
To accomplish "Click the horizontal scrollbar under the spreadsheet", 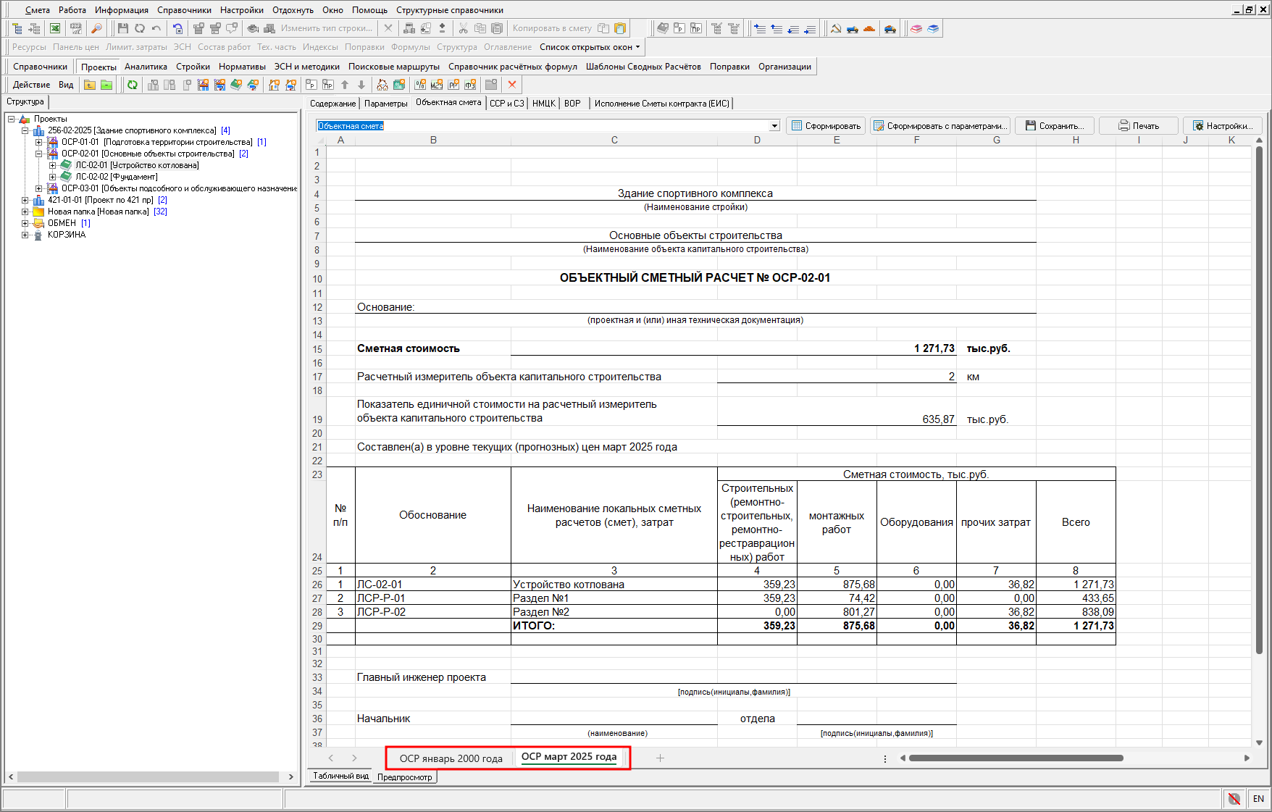I will click(x=1016, y=758).
